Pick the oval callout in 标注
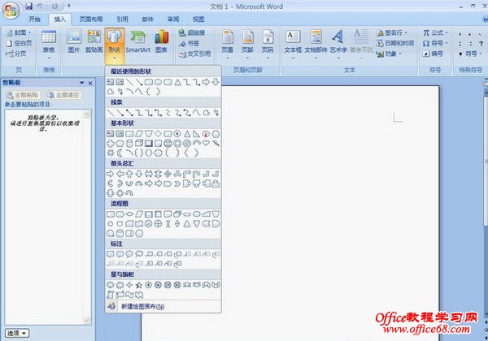 (129, 254)
